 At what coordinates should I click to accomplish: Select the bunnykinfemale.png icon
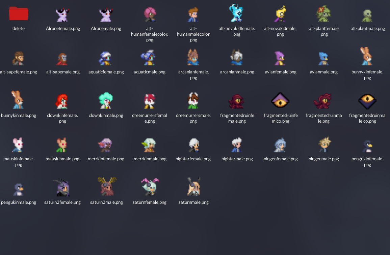tap(367, 56)
